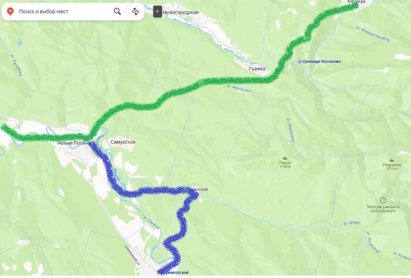Expand the side panel arrow button
The width and height of the screenshot is (411, 278).
pos(157,12)
